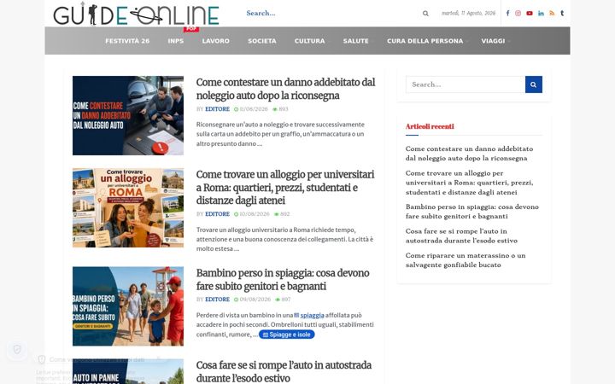Image resolution: width=615 pixels, height=384 pixels.
Task: Open the Instagram social icon in header
Action: [x=518, y=14]
